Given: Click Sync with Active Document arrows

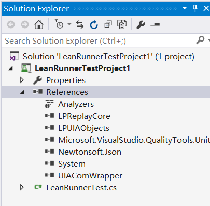Looking at the screenshot, I should click(x=80, y=24).
